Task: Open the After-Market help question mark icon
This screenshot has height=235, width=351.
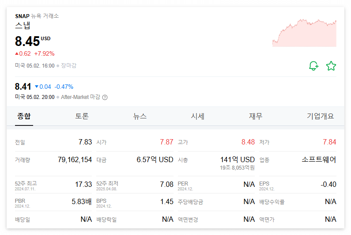Action: [x=105, y=97]
